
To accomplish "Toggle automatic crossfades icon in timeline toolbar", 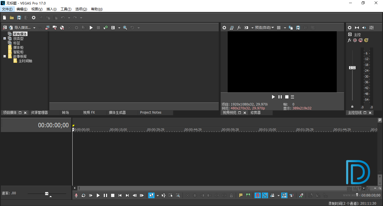I will pos(265,195).
